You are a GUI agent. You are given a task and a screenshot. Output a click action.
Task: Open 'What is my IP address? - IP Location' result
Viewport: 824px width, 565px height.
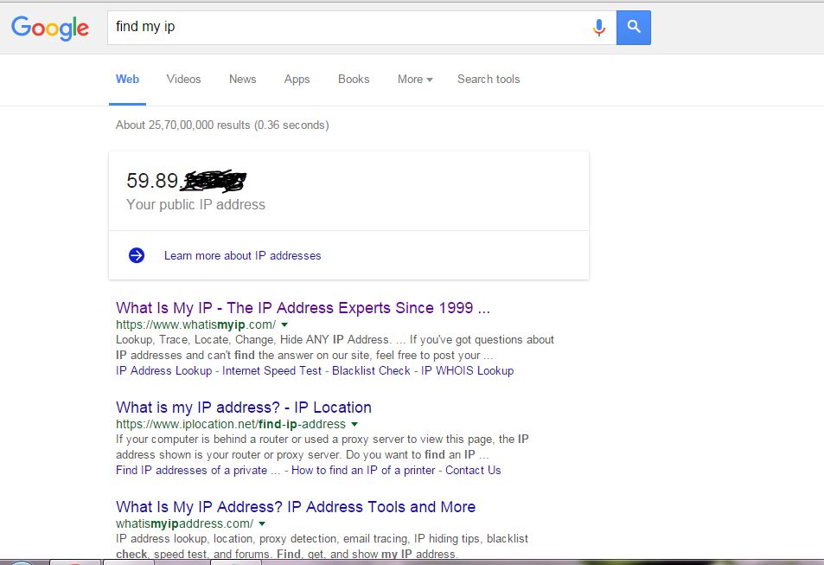point(243,408)
